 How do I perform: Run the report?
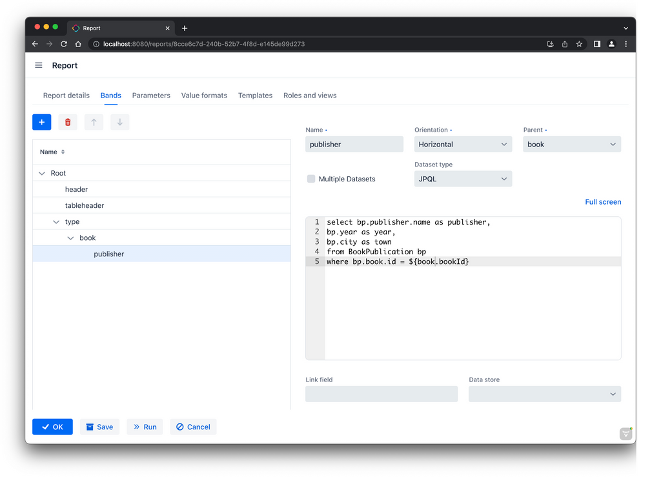click(145, 427)
